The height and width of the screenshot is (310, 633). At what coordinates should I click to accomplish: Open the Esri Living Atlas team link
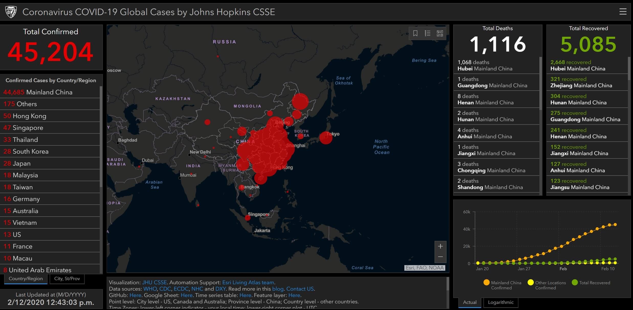(248, 282)
